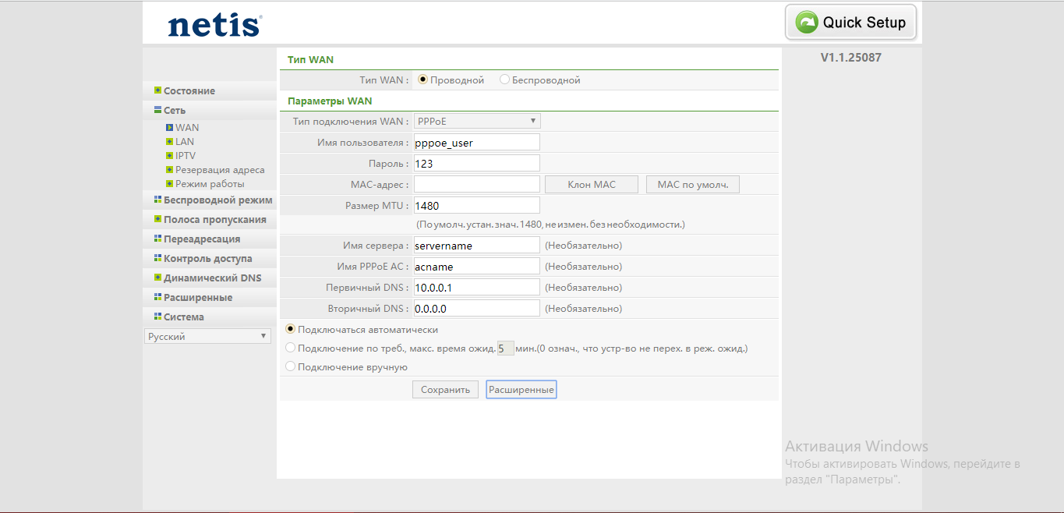Select the Беспроводной WAN type radio
Image resolution: width=1064 pixels, height=513 pixels.
[x=504, y=80]
